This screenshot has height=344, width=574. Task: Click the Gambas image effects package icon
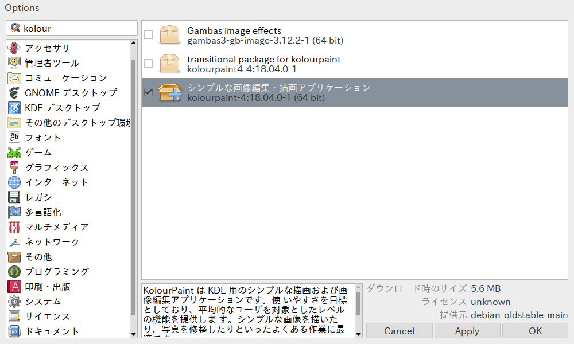(x=169, y=35)
